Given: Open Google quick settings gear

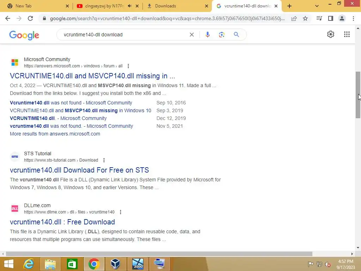Looking at the screenshot, I should coord(331,34).
